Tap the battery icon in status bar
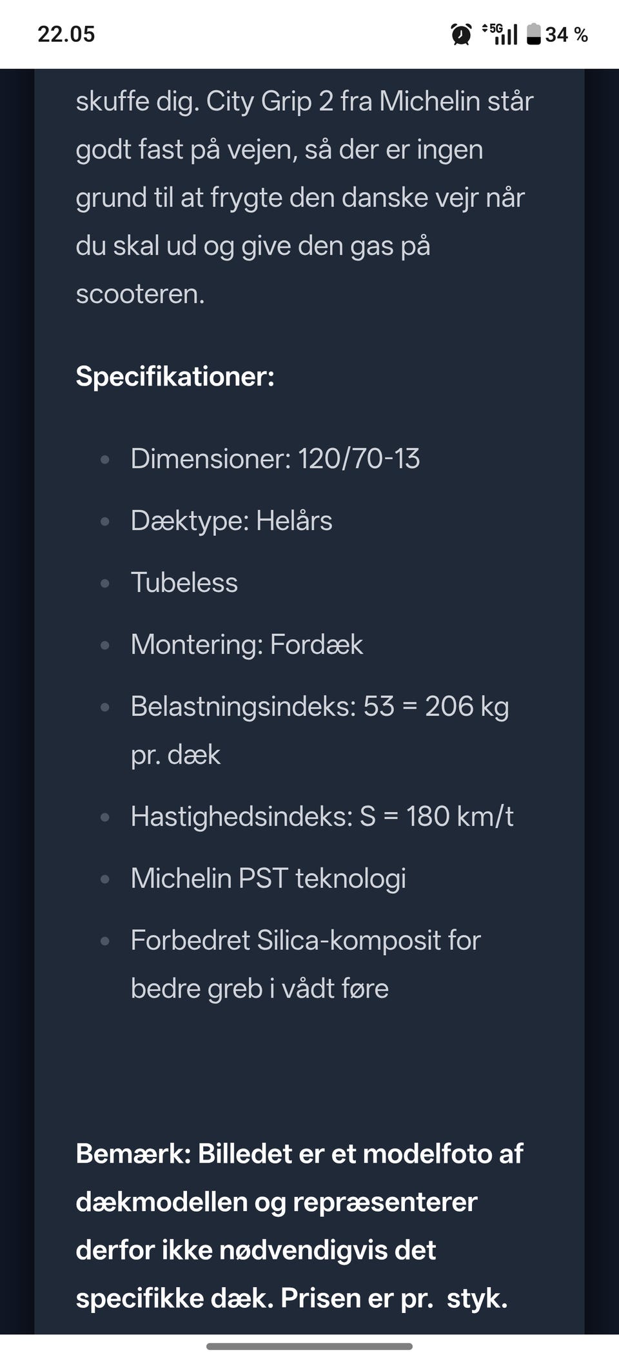Screen dimensions: 619x1362 pos(533,34)
